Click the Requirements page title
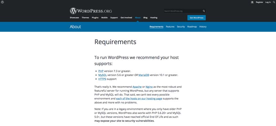The image size is (276, 126). (115, 42)
